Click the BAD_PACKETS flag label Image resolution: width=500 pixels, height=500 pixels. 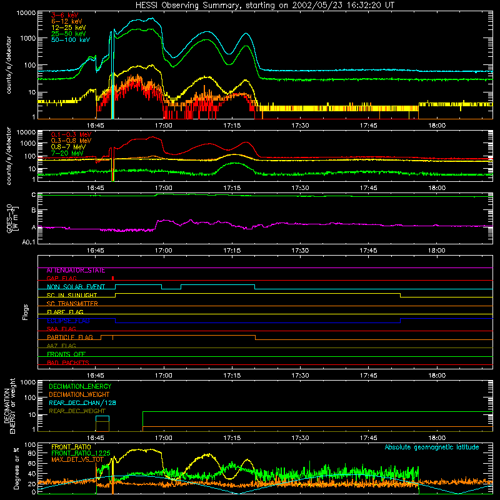click(68, 362)
